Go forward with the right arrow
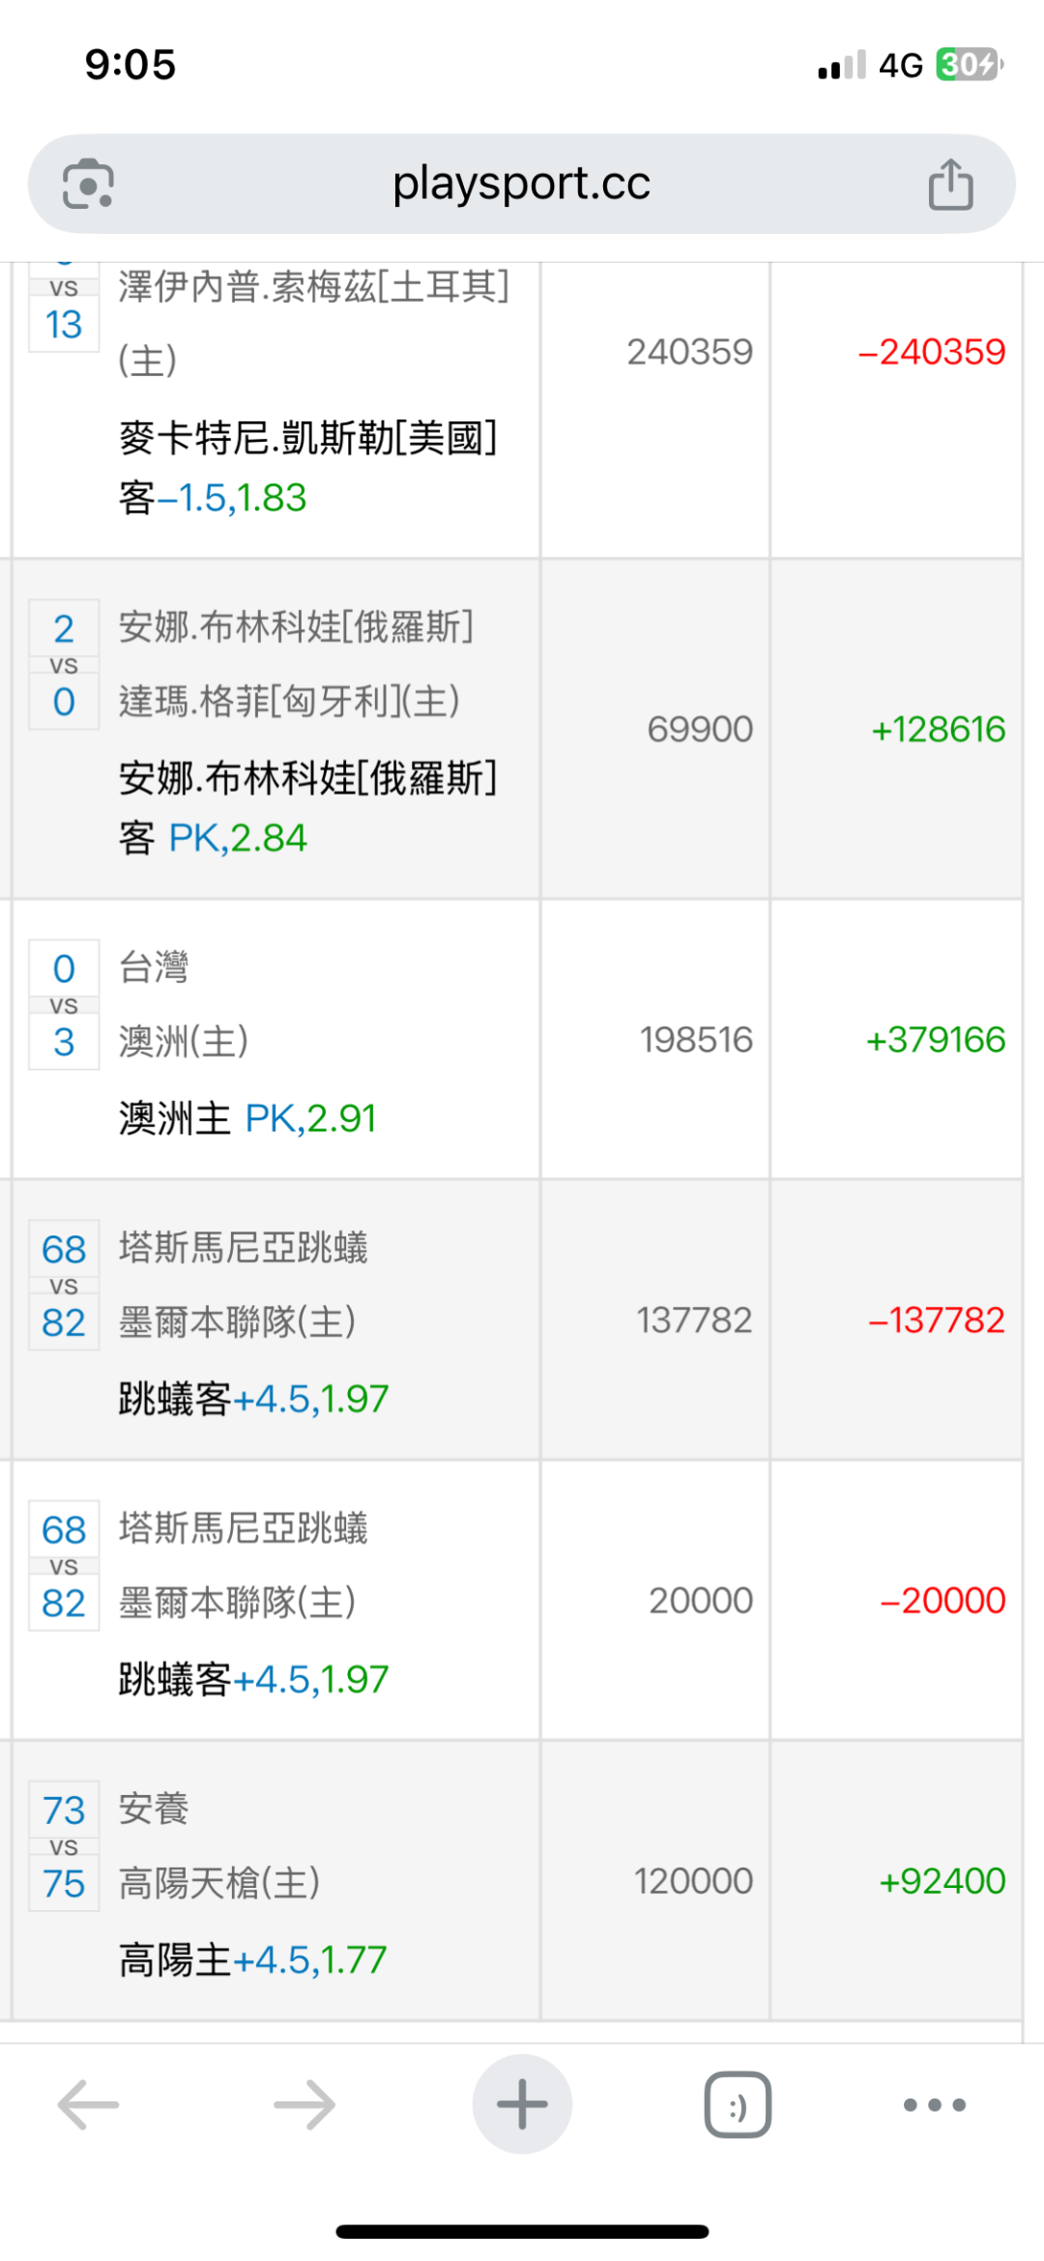1044x2261 pixels. [304, 2103]
